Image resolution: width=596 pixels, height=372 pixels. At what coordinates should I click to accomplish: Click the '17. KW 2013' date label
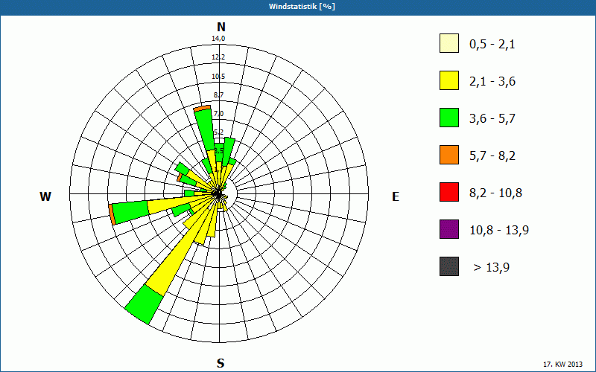pyautogui.click(x=562, y=364)
